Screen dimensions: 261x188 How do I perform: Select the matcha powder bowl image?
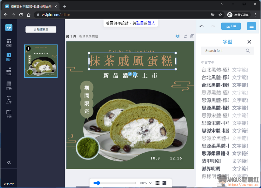point(88,148)
